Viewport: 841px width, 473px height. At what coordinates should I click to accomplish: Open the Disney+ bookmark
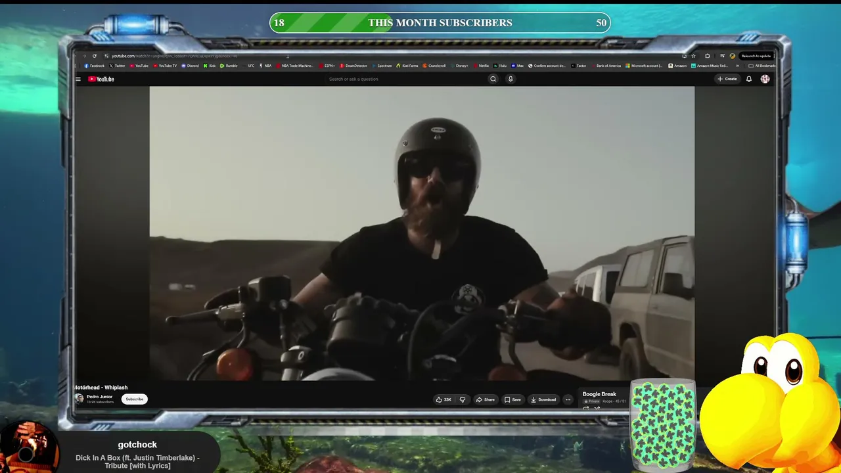coord(460,66)
